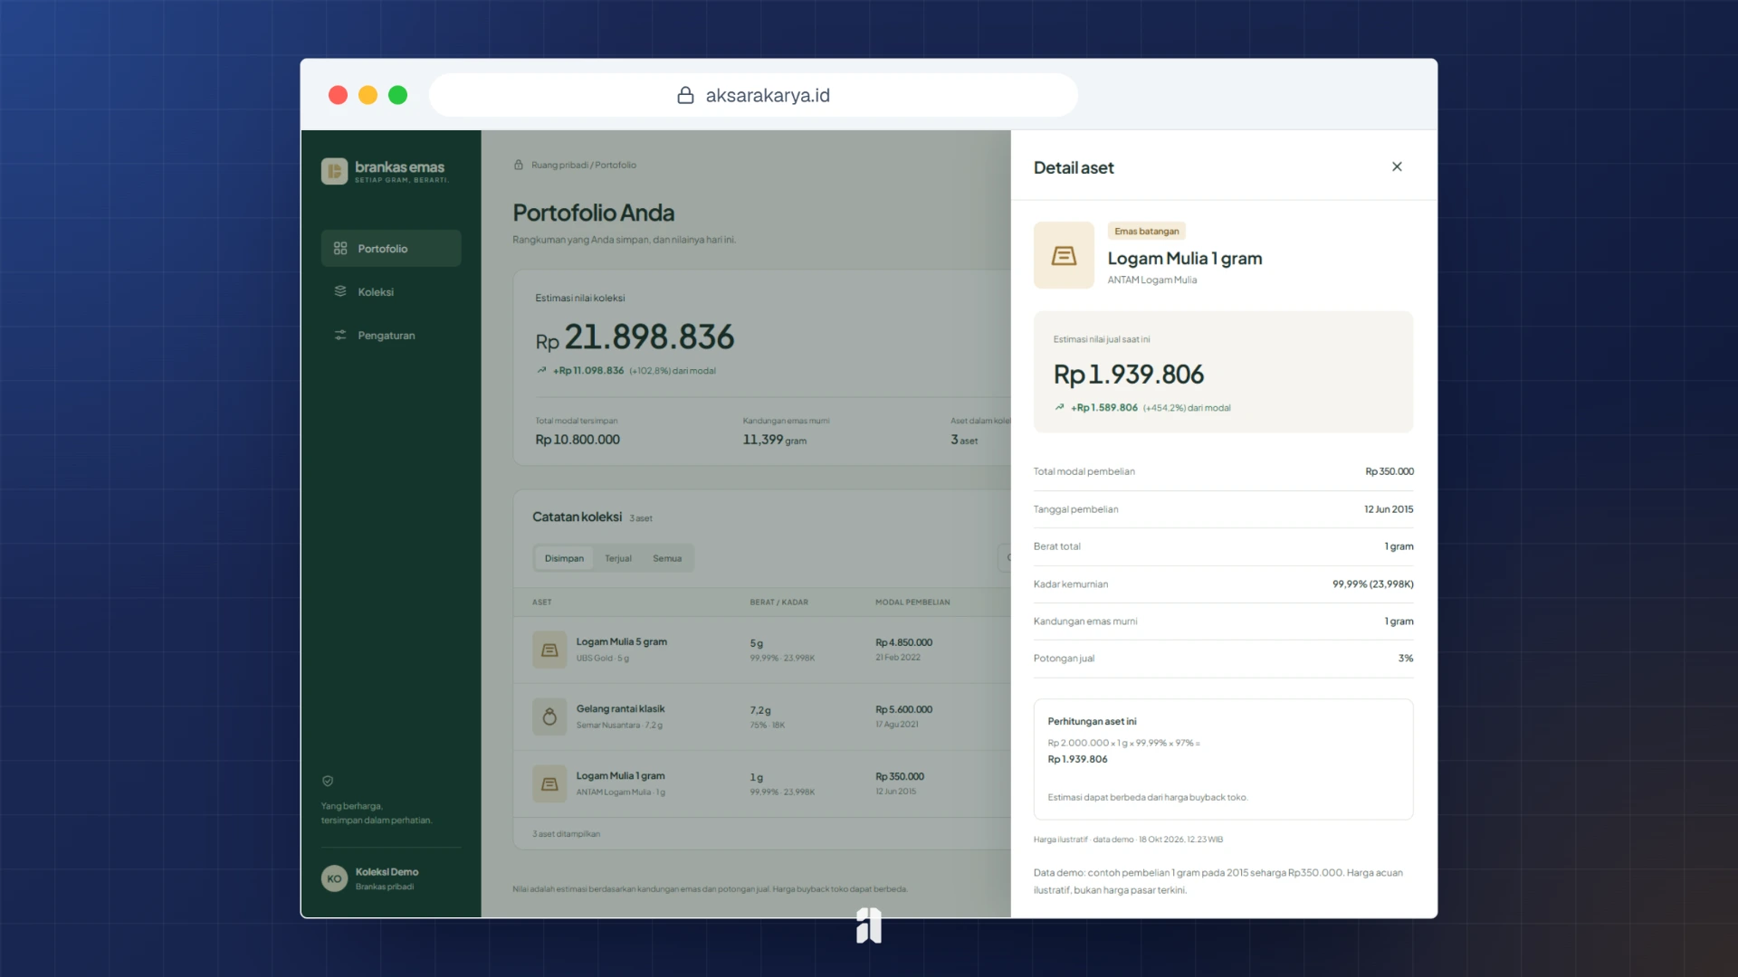Open Portofolio in the sidebar
1738x977 pixels.
tap(391, 248)
